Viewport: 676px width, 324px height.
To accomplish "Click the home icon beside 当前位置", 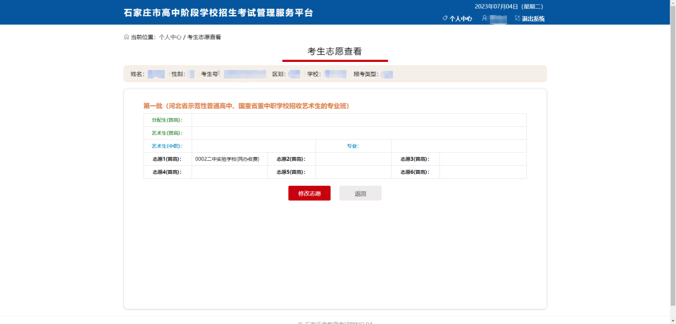I will [126, 37].
